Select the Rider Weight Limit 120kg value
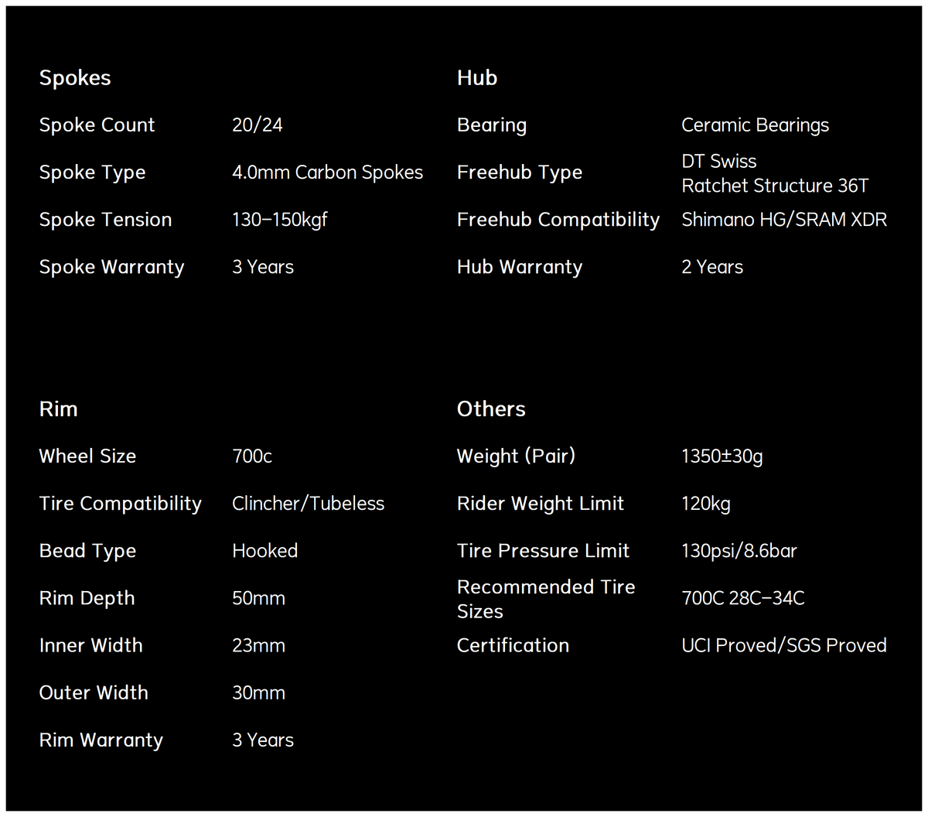This screenshot has height=817, width=928. (x=706, y=504)
